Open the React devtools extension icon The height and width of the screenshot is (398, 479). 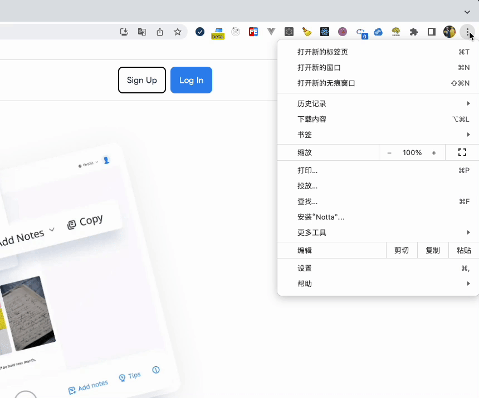(324, 32)
